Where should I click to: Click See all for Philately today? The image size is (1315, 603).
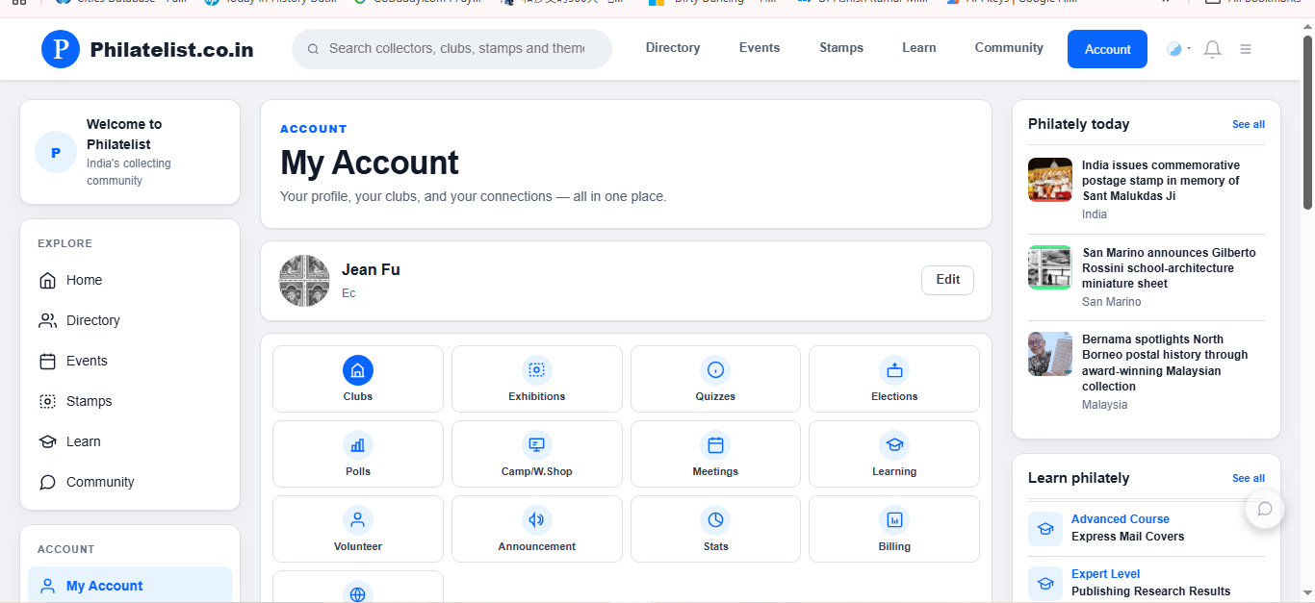pos(1249,124)
